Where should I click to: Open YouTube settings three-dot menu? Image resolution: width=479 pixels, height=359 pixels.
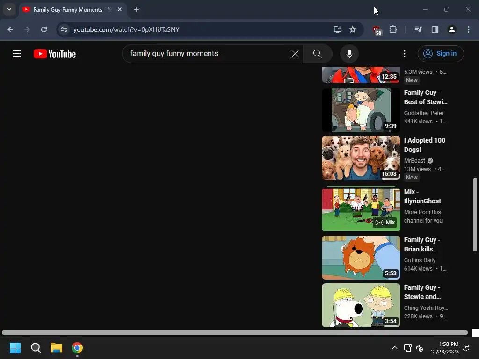tap(405, 54)
